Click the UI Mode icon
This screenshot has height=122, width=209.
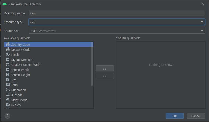coord(8,95)
